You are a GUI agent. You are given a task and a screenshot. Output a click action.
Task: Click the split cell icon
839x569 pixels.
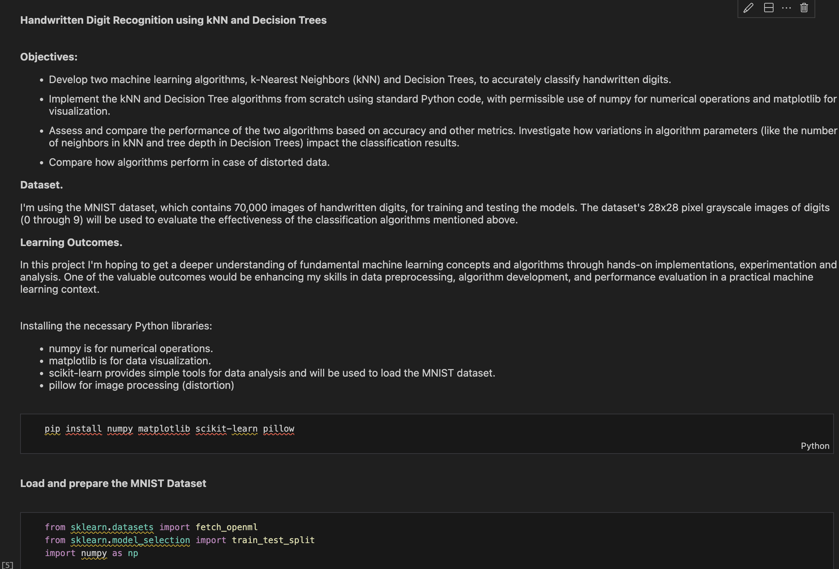[x=768, y=8]
